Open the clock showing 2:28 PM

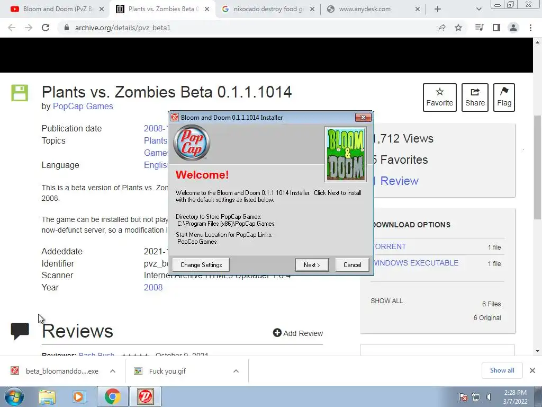(x=515, y=397)
